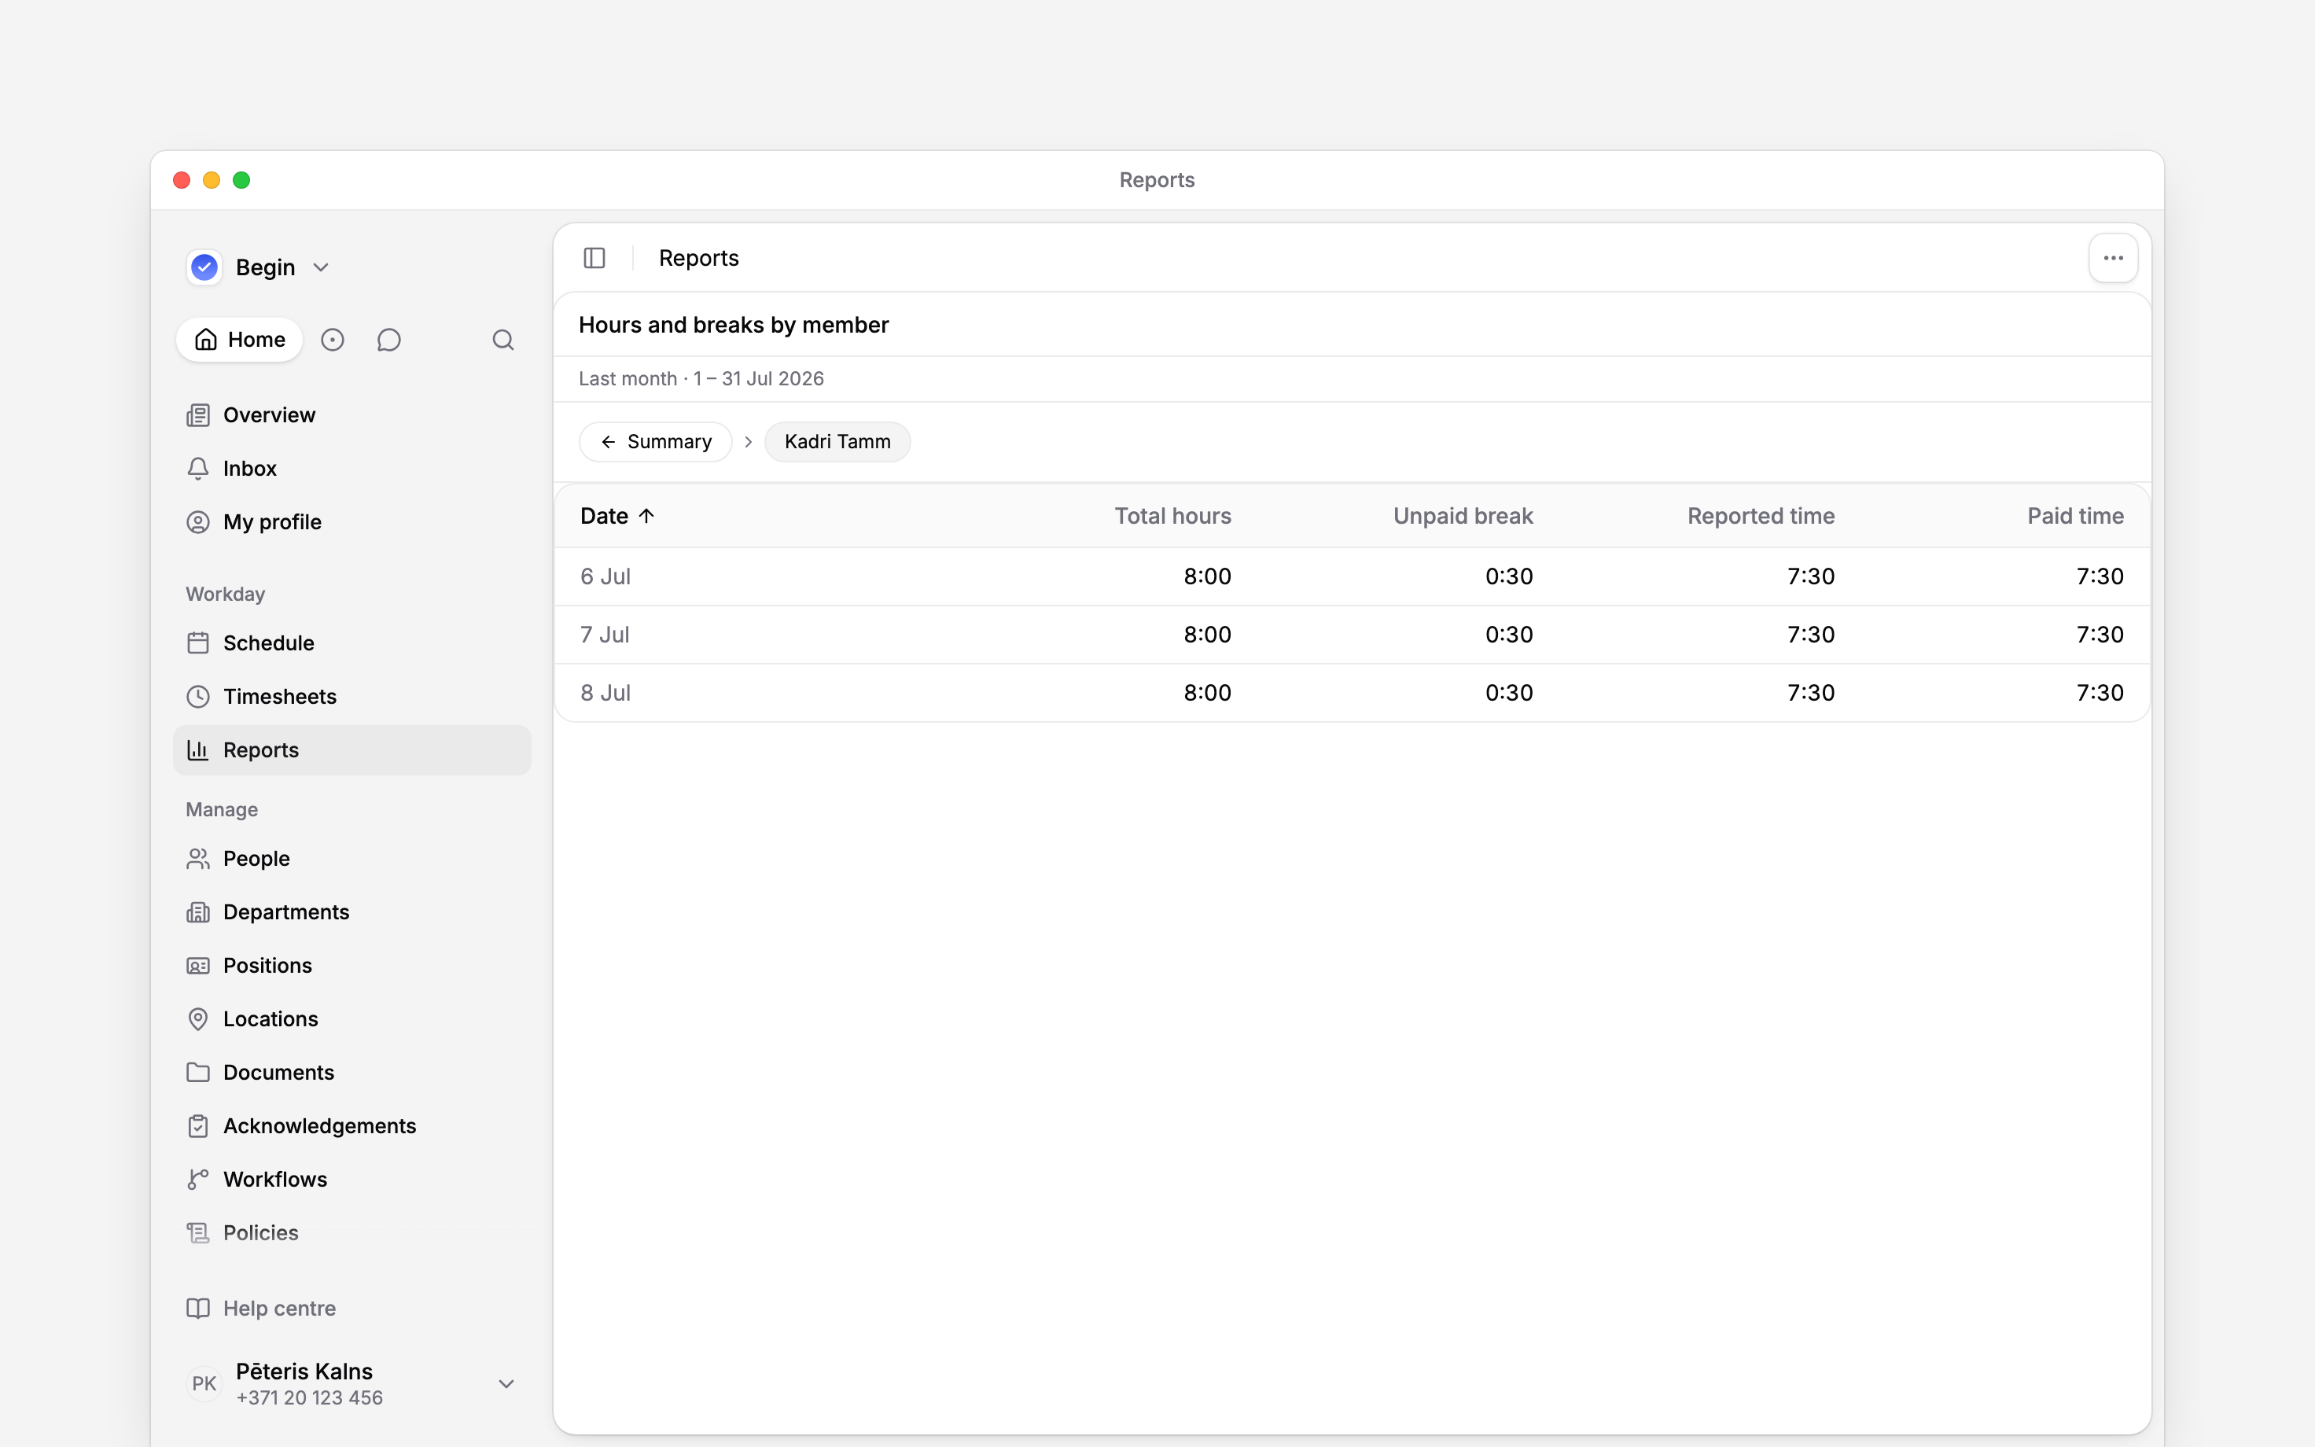2315x1447 pixels.
Task: Toggle the sidebar panel icon
Action: pyautogui.click(x=594, y=259)
